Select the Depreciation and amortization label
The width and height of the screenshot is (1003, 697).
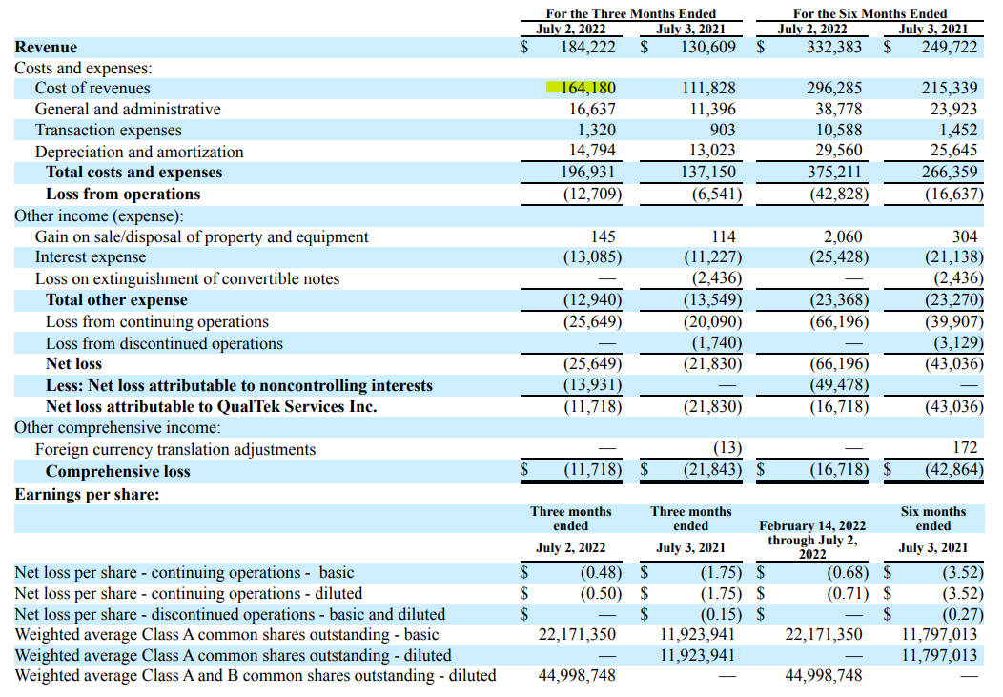tap(139, 152)
